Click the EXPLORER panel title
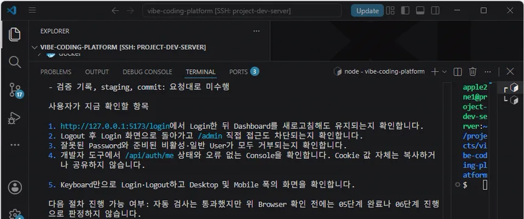524x219 pixels. click(55, 31)
